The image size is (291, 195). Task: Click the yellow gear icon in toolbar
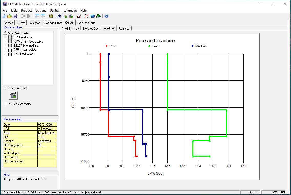click(51, 16)
